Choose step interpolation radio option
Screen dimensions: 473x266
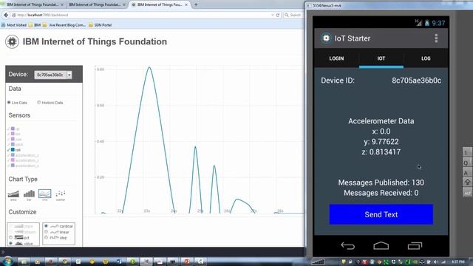pyautogui.click(x=46, y=238)
